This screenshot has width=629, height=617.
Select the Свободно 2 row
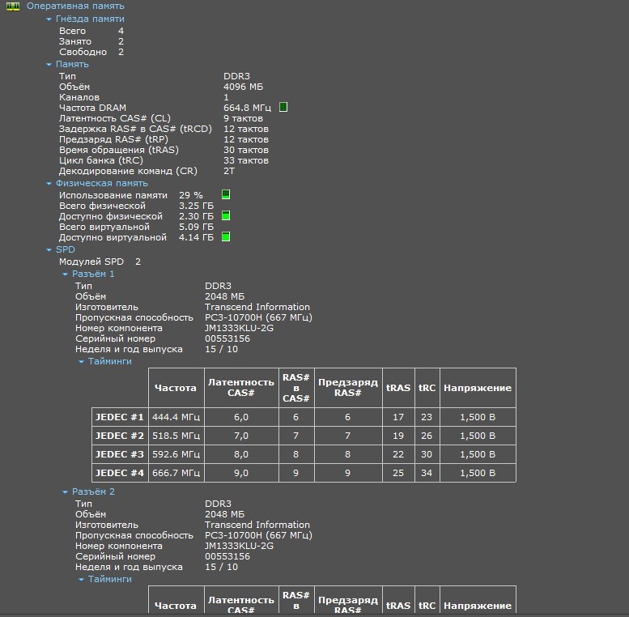(91, 52)
